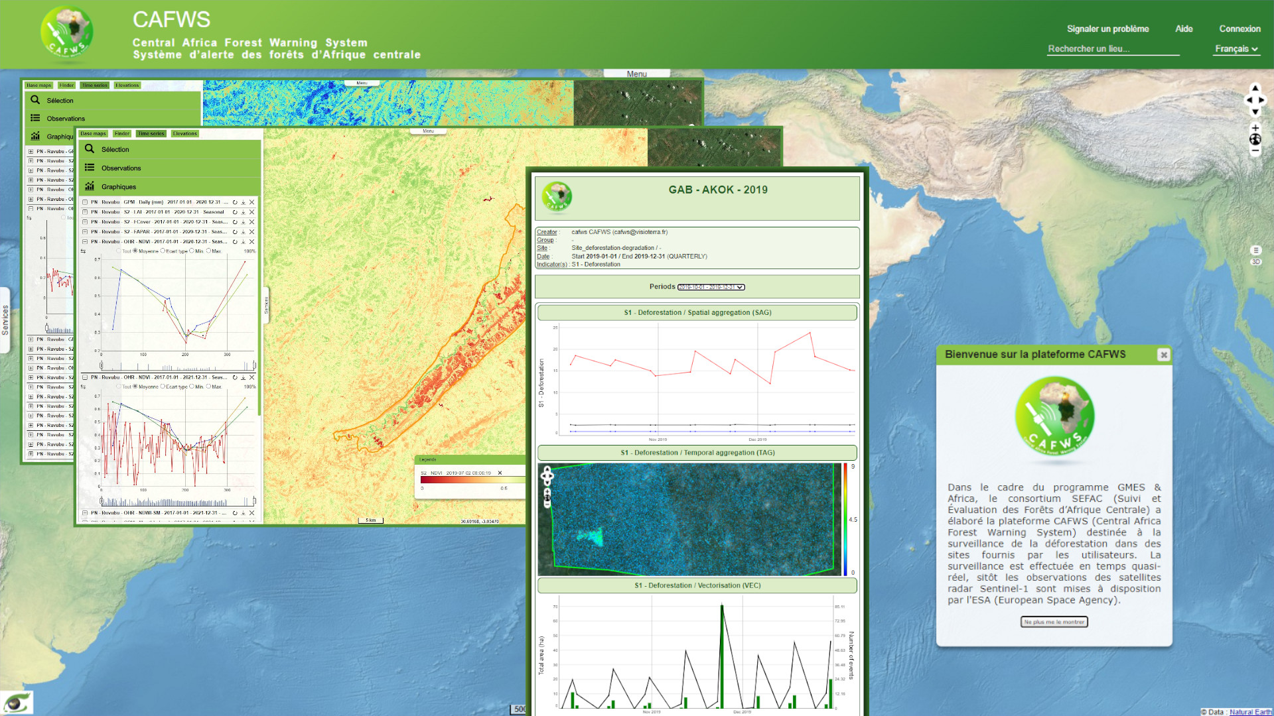The image size is (1274, 716).
Task: Select Max radio in the NDVI 2021 chart
Action: click(x=208, y=387)
